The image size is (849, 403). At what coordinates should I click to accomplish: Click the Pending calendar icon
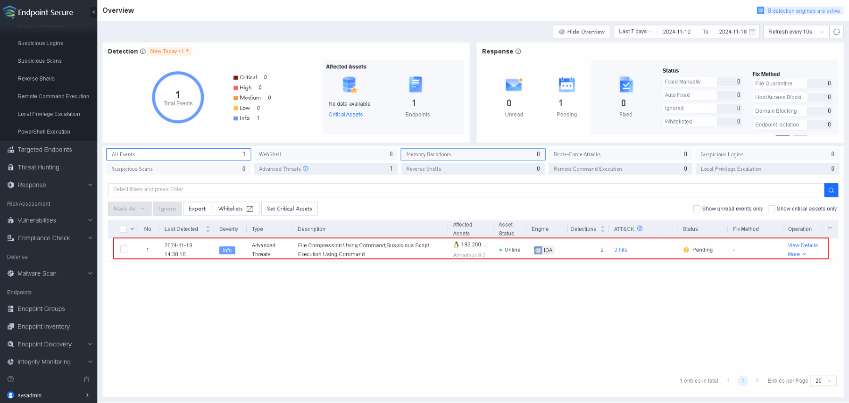pos(566,85)
